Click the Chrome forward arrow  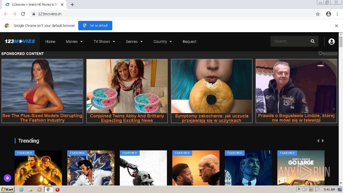pyautogui.click(x=14, y=14)
